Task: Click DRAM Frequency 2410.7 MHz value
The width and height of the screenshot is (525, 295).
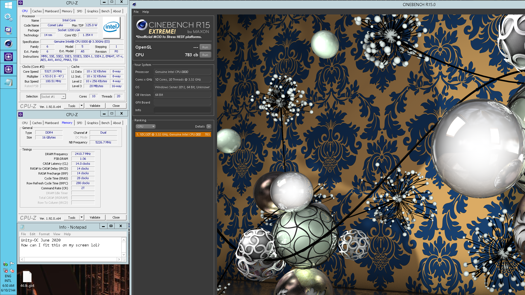Action: click(83, 154)
